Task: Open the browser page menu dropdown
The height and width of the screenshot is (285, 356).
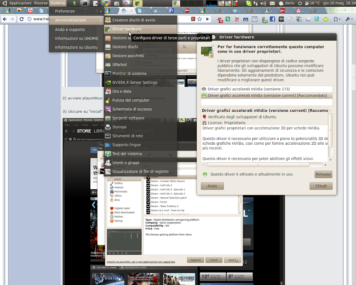Action: click(x=337, y=19)
